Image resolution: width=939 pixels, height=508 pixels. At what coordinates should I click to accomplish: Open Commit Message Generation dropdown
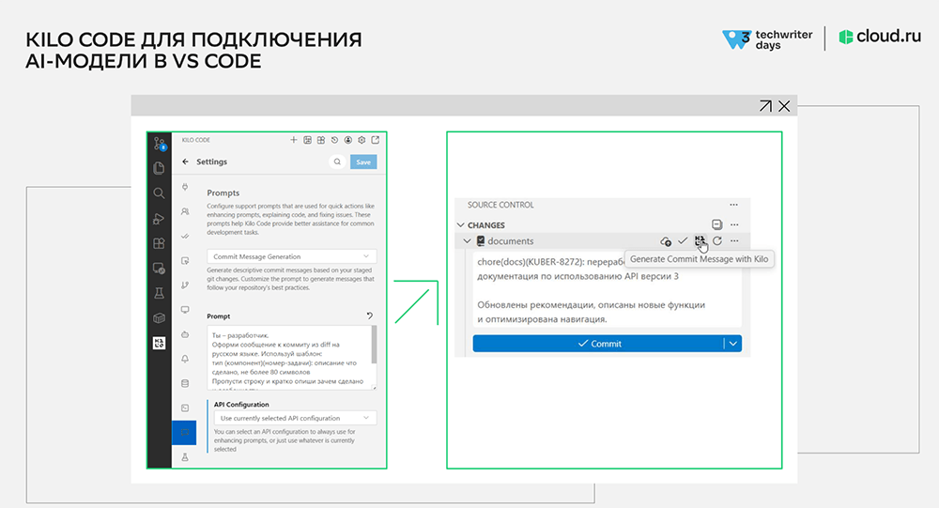(292, 256)
